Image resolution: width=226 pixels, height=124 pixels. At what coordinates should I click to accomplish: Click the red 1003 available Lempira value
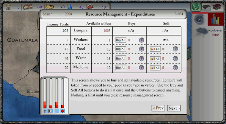click(107, 31)
